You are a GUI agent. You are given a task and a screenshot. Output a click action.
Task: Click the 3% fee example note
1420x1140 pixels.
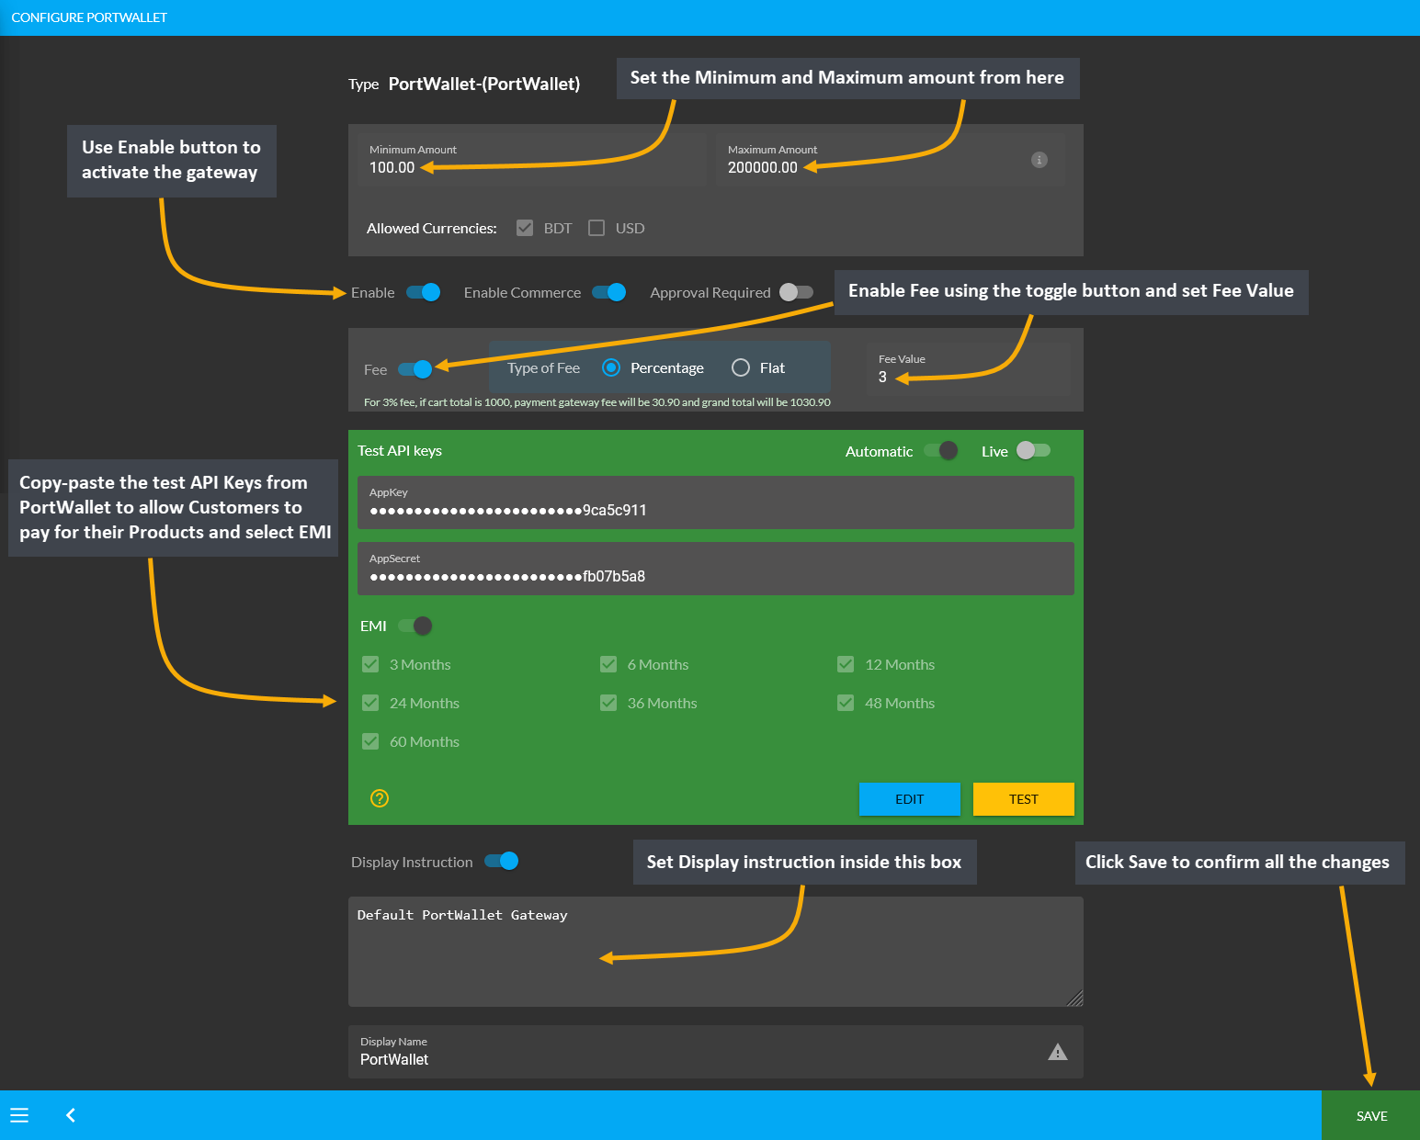[x=597, y=402]
